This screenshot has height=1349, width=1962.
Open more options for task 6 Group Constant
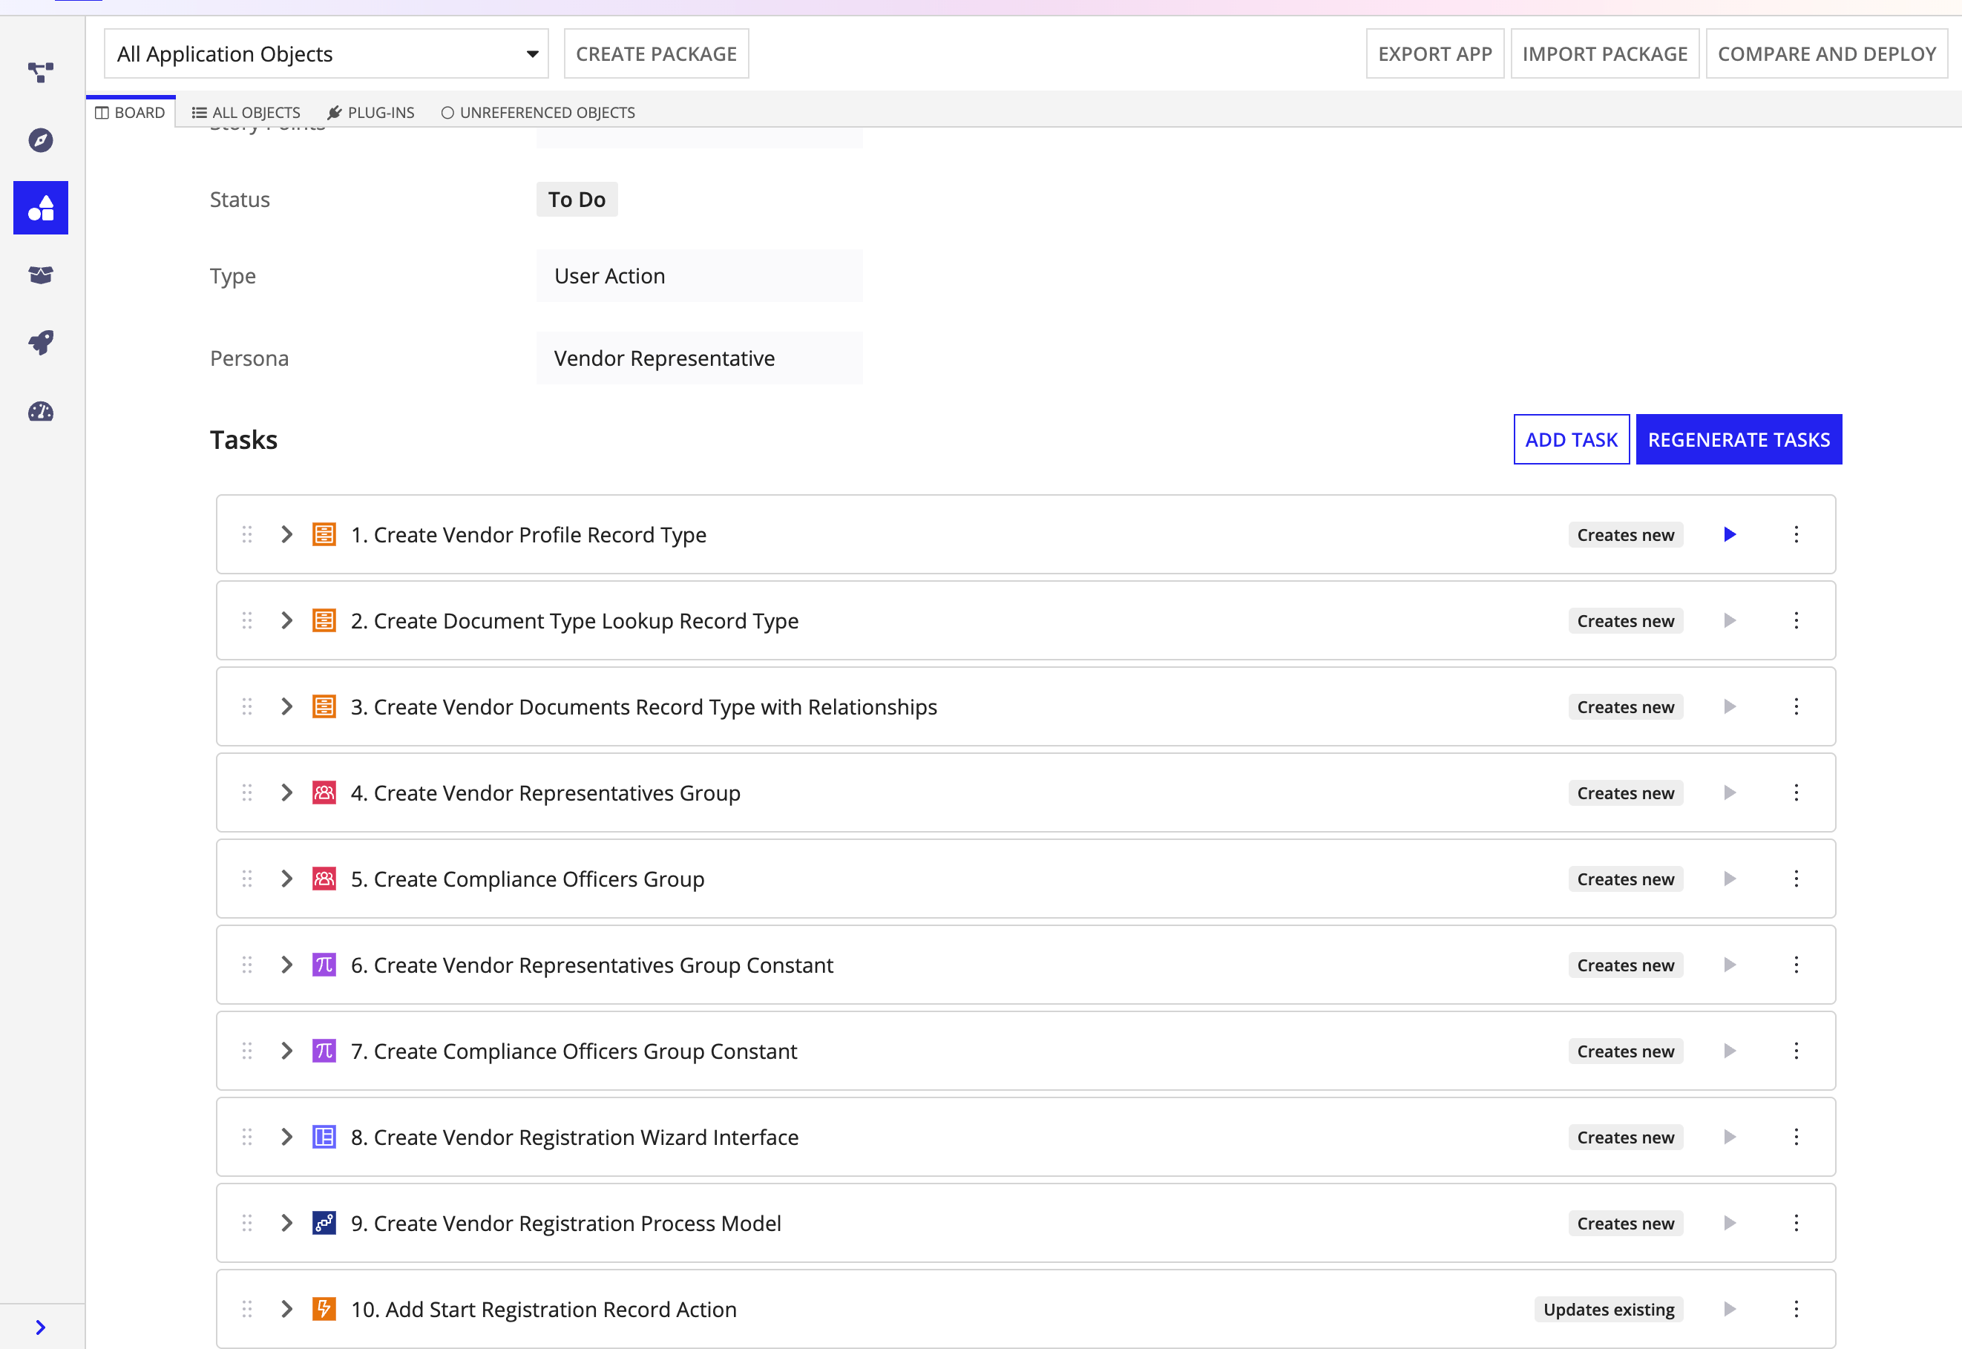1797,965
